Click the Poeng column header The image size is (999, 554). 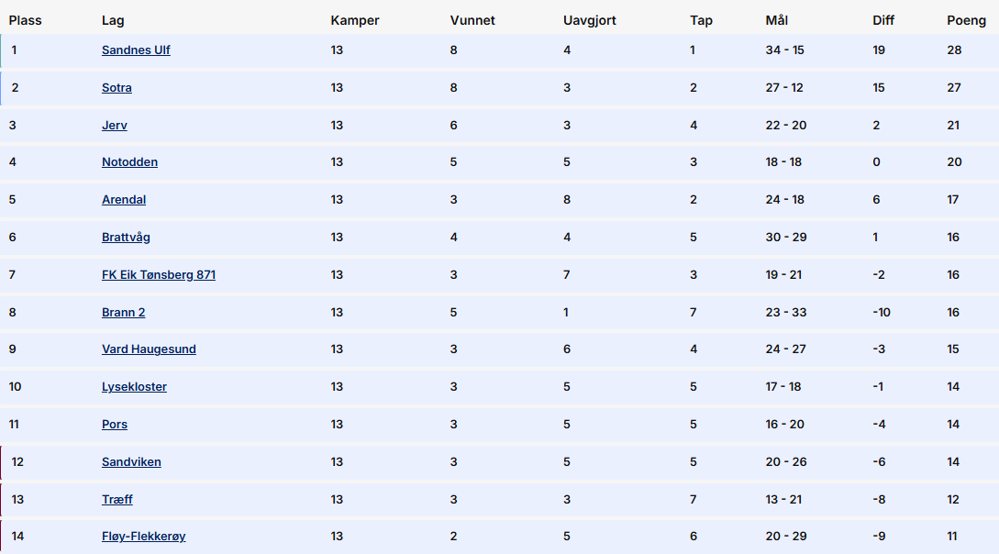point(967,20)
